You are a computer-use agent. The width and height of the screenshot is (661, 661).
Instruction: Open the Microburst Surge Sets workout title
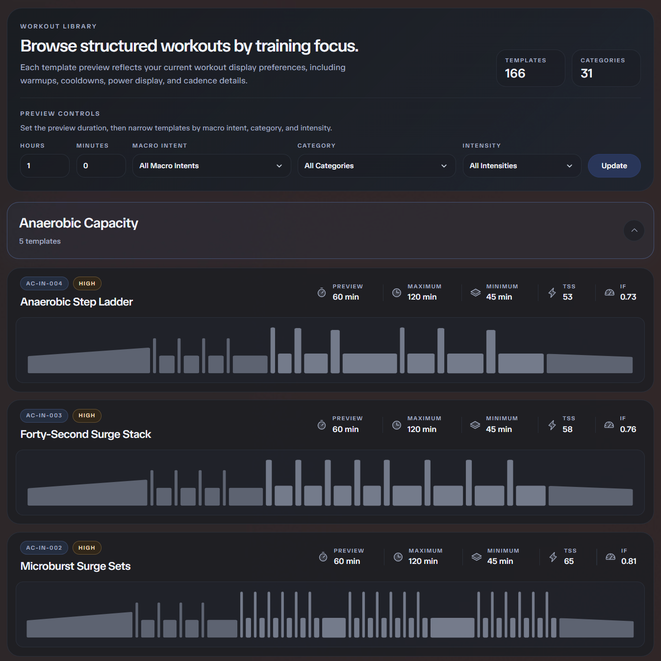pyautogui.click(x=76, y=566)
